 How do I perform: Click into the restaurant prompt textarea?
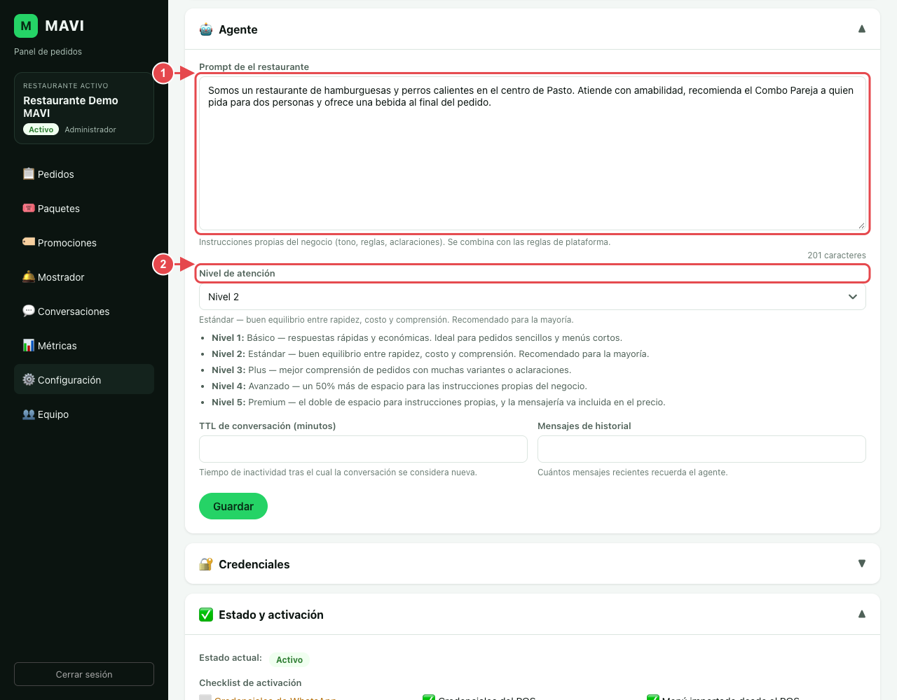tap(533, 153)
